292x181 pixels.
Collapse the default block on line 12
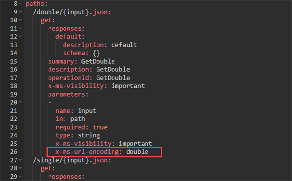coord(21,36)
